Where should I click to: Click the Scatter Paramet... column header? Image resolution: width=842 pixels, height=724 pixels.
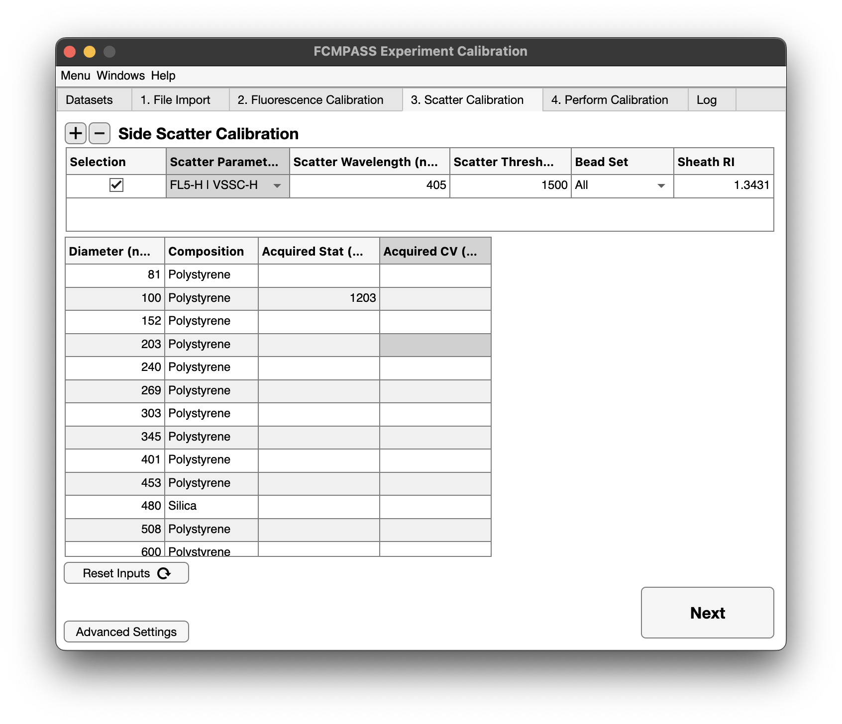click(x=227, y=162)
